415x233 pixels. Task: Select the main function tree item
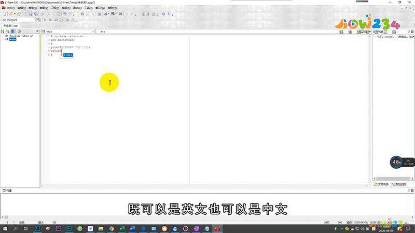12,39
